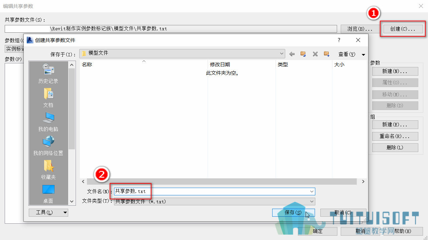Viewport: 428px width, 240px height.
Task: Click the help question mark in dialog title
Action: coord(339,40)
